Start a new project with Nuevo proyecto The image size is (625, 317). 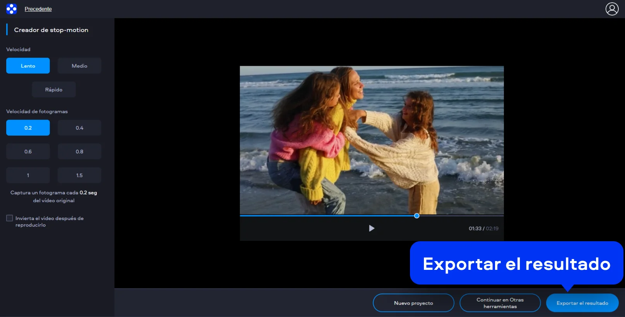point(413,303)
